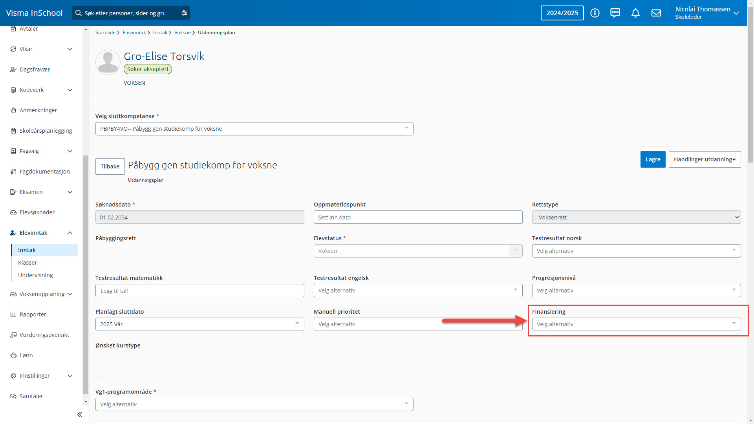Screen dimensions: 754x424
Task: Expand the Voksenopplæring menu chevron
Action: [x=70, y=294]
